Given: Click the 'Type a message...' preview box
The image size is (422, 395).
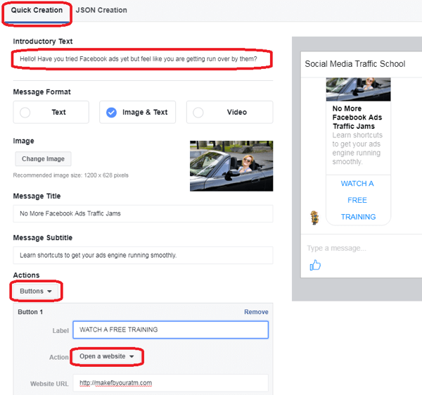Looking at the screenshot, I should coord(336,248).
